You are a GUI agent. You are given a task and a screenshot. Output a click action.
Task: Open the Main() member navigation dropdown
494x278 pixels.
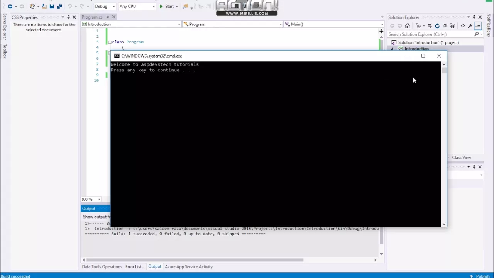(x=382, y=24)
